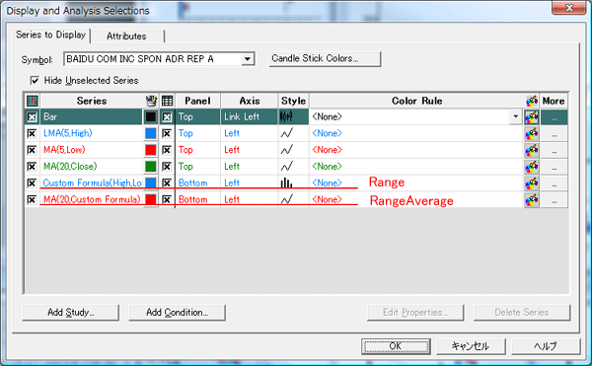This screenshot has height=366, width=592.
Task: Toggle table column checkbox for MA(20,Close) row
Action: click(167, 167)
